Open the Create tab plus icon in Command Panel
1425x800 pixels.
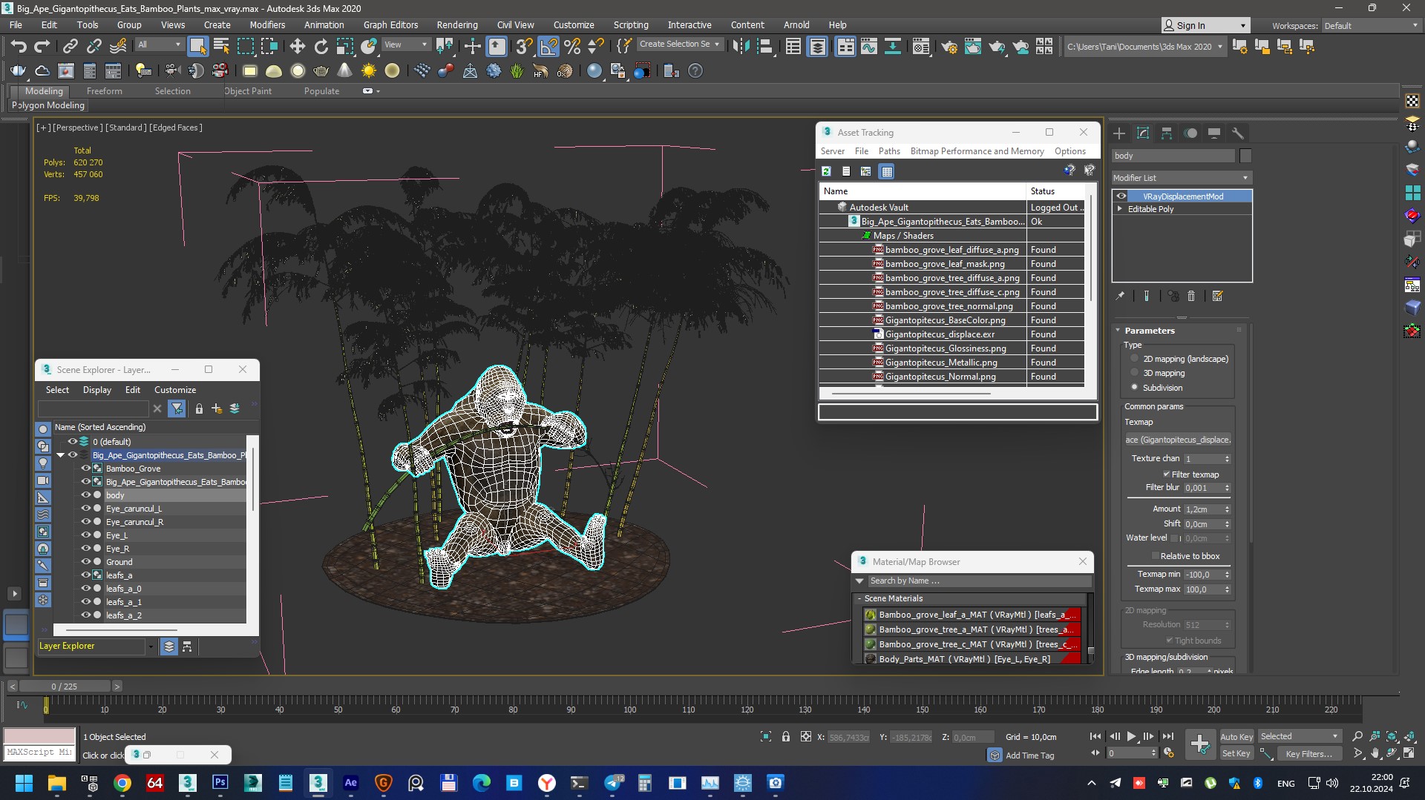pos(1119,133)
